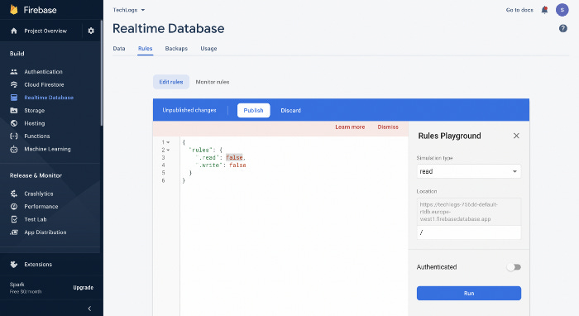This screenshot has width=579, height=316.
Task: Click the database URL location text
Action: (458, 212)
